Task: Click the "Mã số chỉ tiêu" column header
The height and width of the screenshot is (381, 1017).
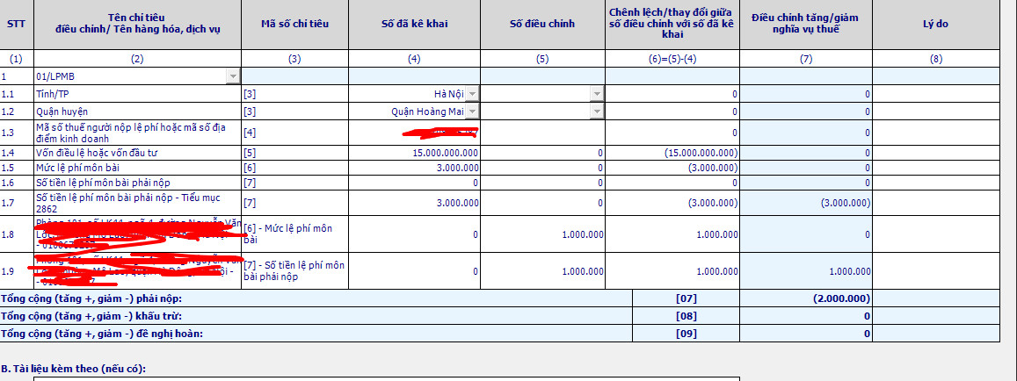Action: pyautogui.click(x=294, y=24)
